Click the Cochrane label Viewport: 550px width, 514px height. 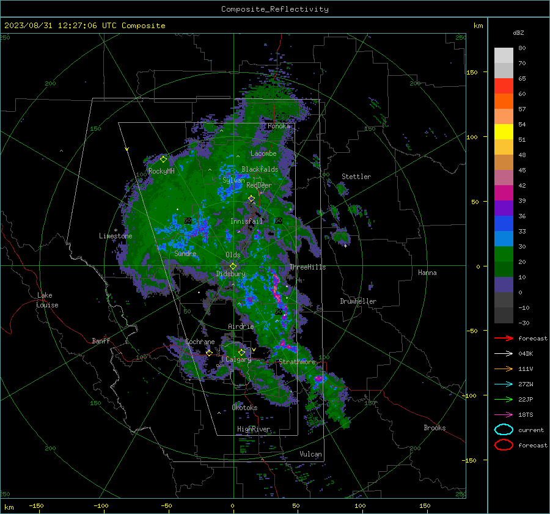point(200,342)
